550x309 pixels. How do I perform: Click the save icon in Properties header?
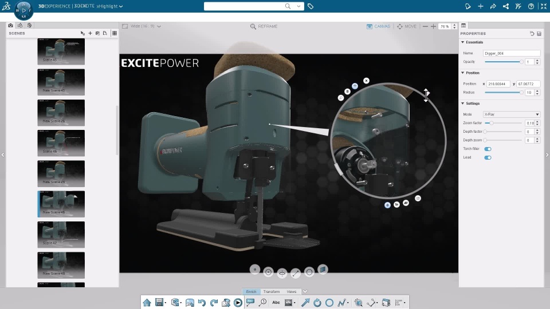point(539,34)
